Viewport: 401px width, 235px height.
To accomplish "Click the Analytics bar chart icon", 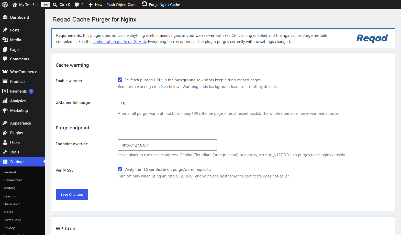I will [x=5, y=101].
